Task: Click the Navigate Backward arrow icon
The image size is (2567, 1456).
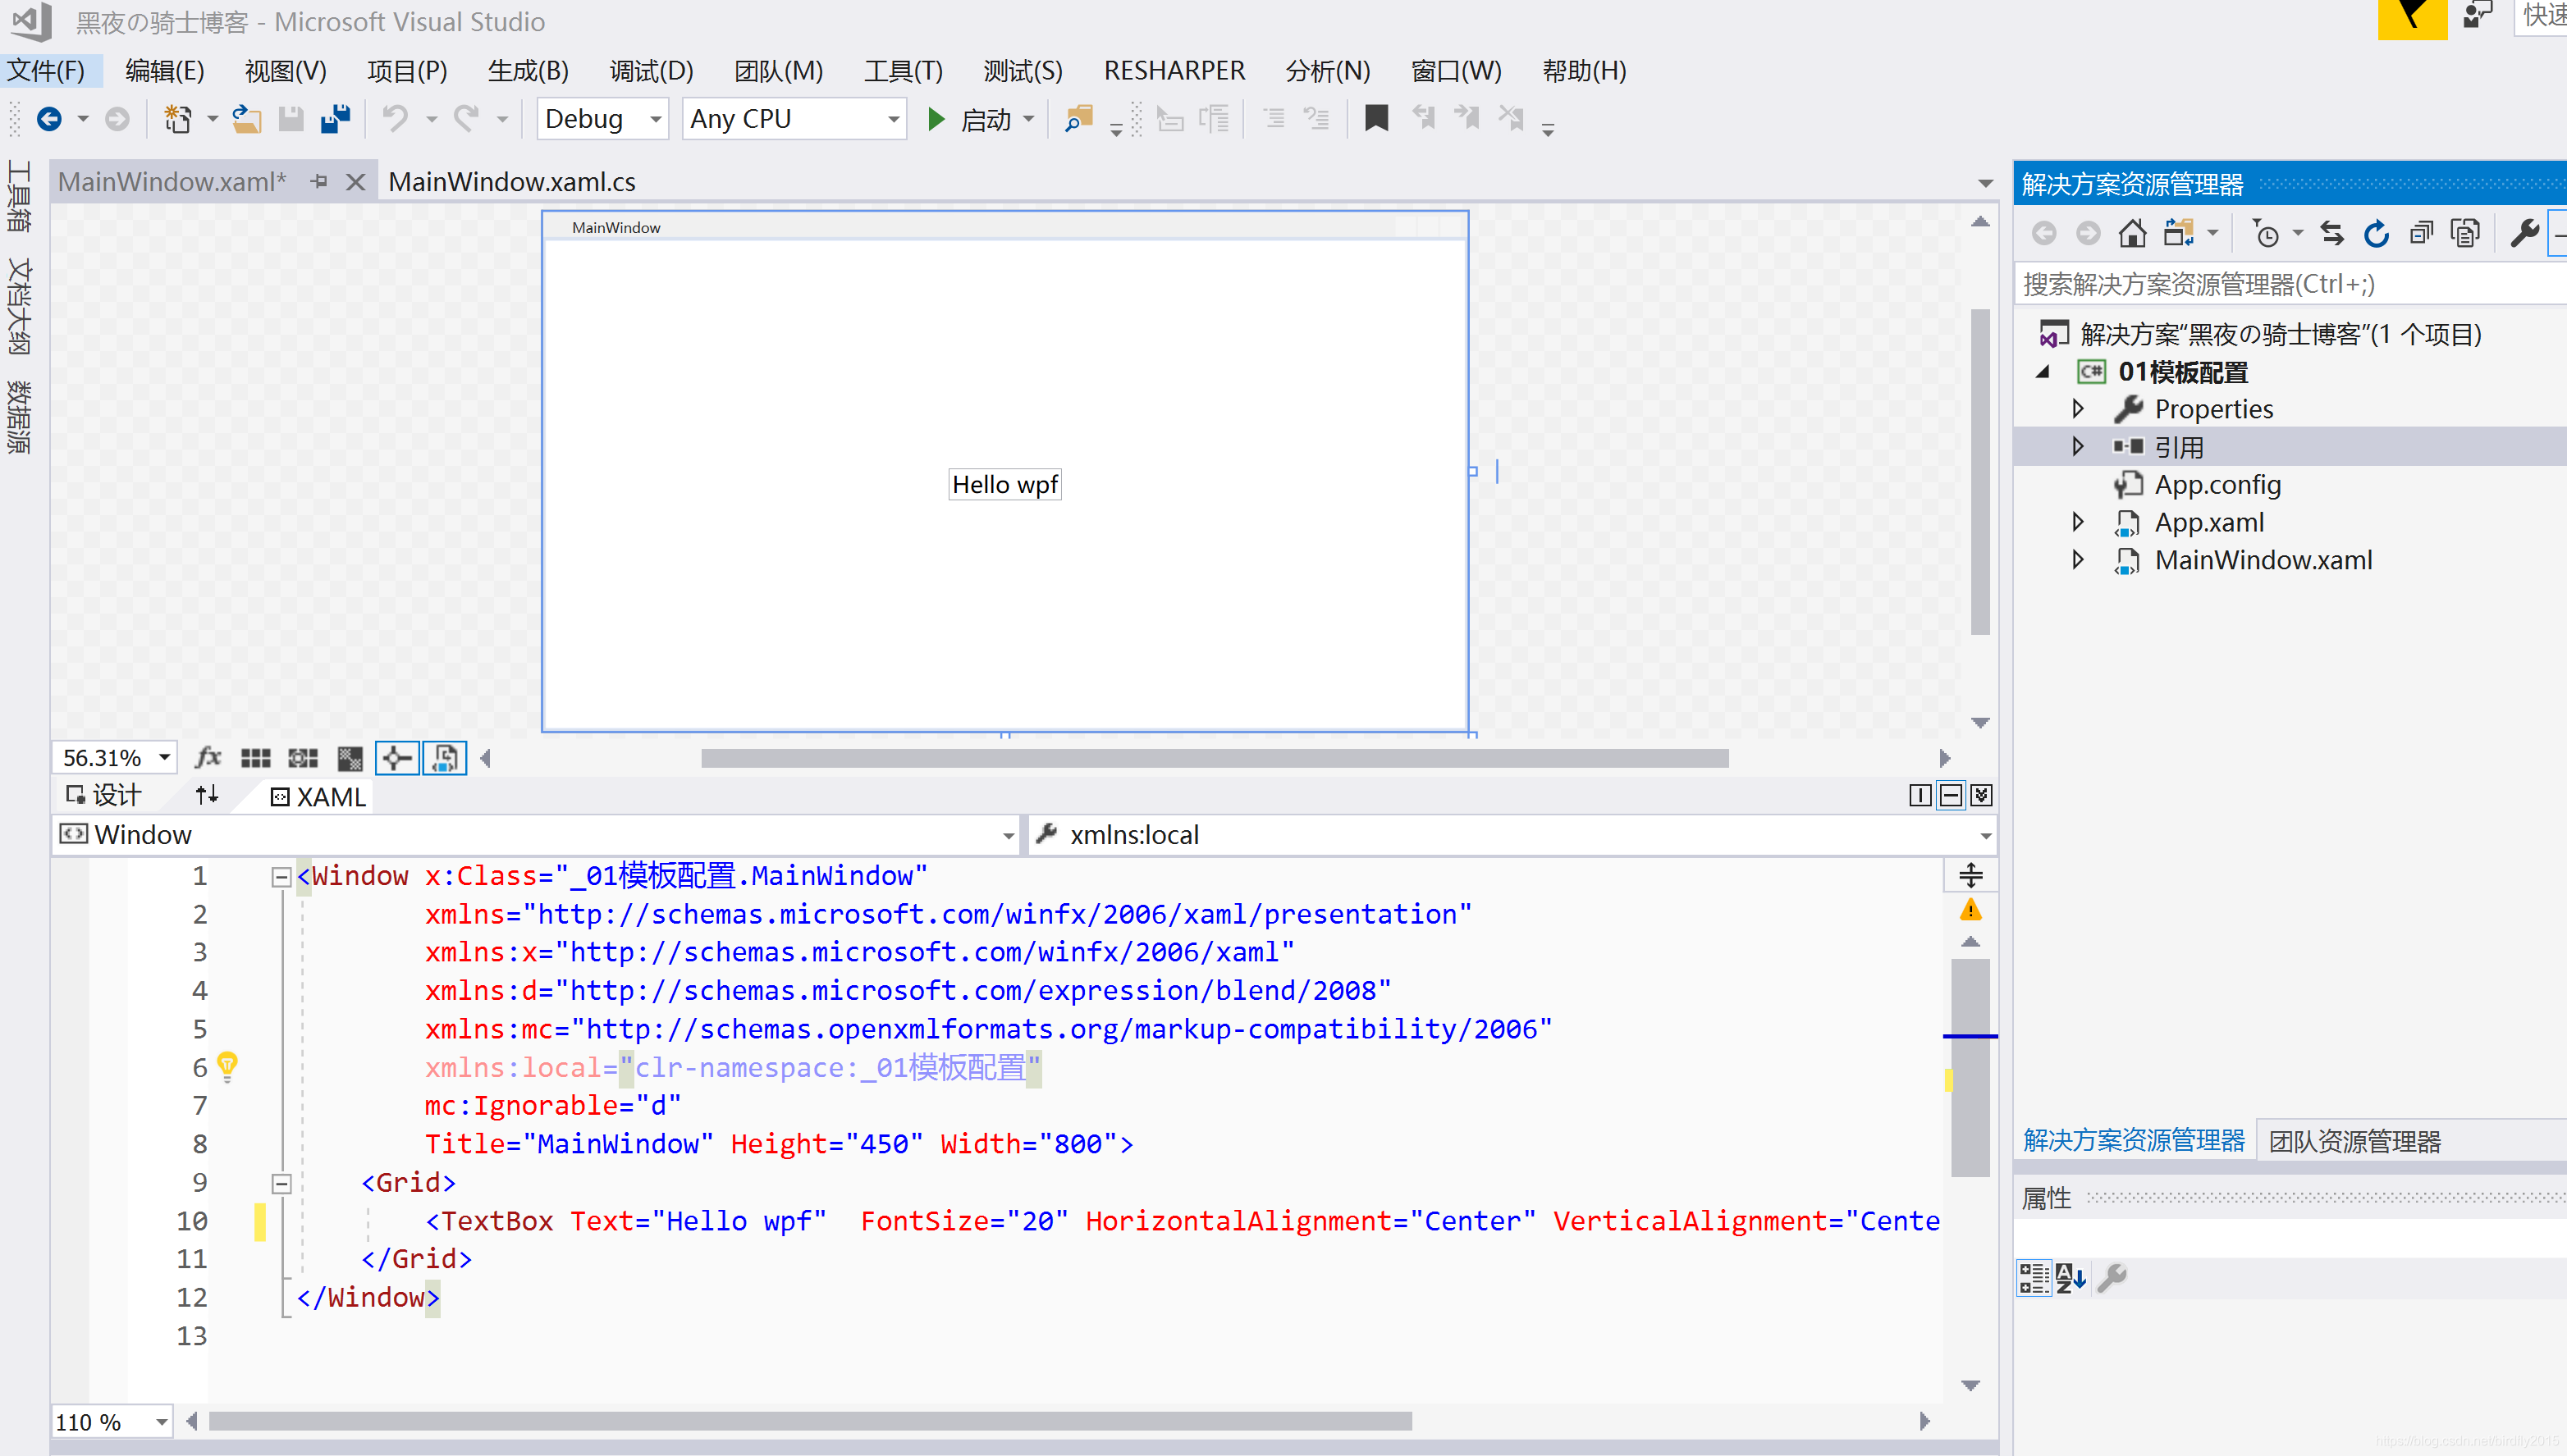Action: [x=49, y=119]
